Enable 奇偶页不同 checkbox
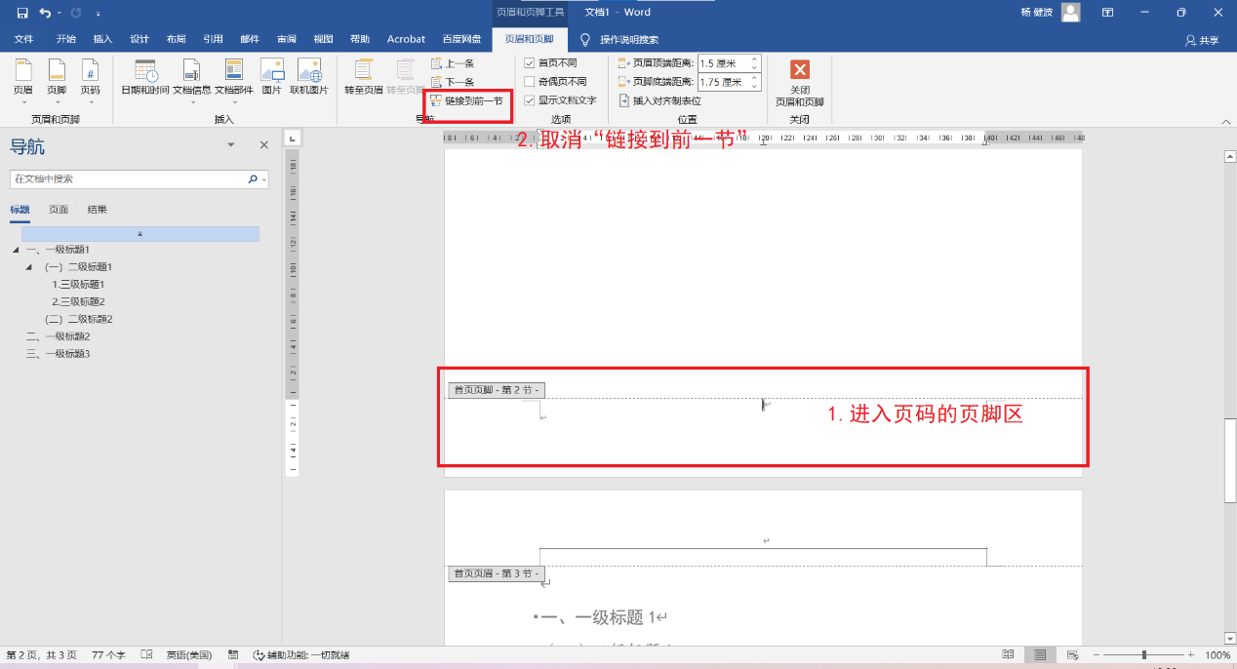Viewport: 1237px width, 669px height. [530, 82]
